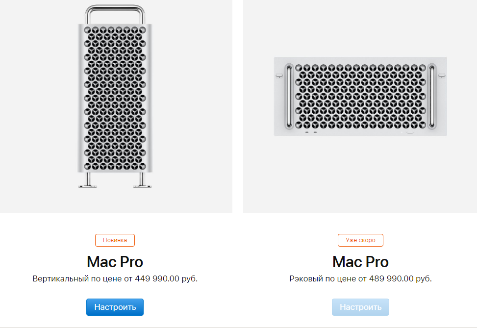Select the "Вертикальный" price text from 449 990.00 руб.

(x=115, y=279)
